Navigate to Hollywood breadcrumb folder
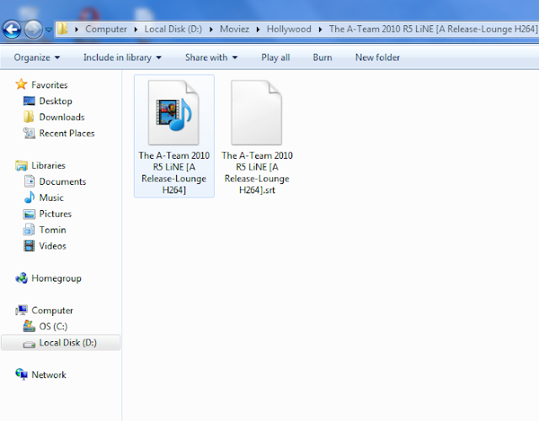539x421 pixels. (x=289, y=29)
